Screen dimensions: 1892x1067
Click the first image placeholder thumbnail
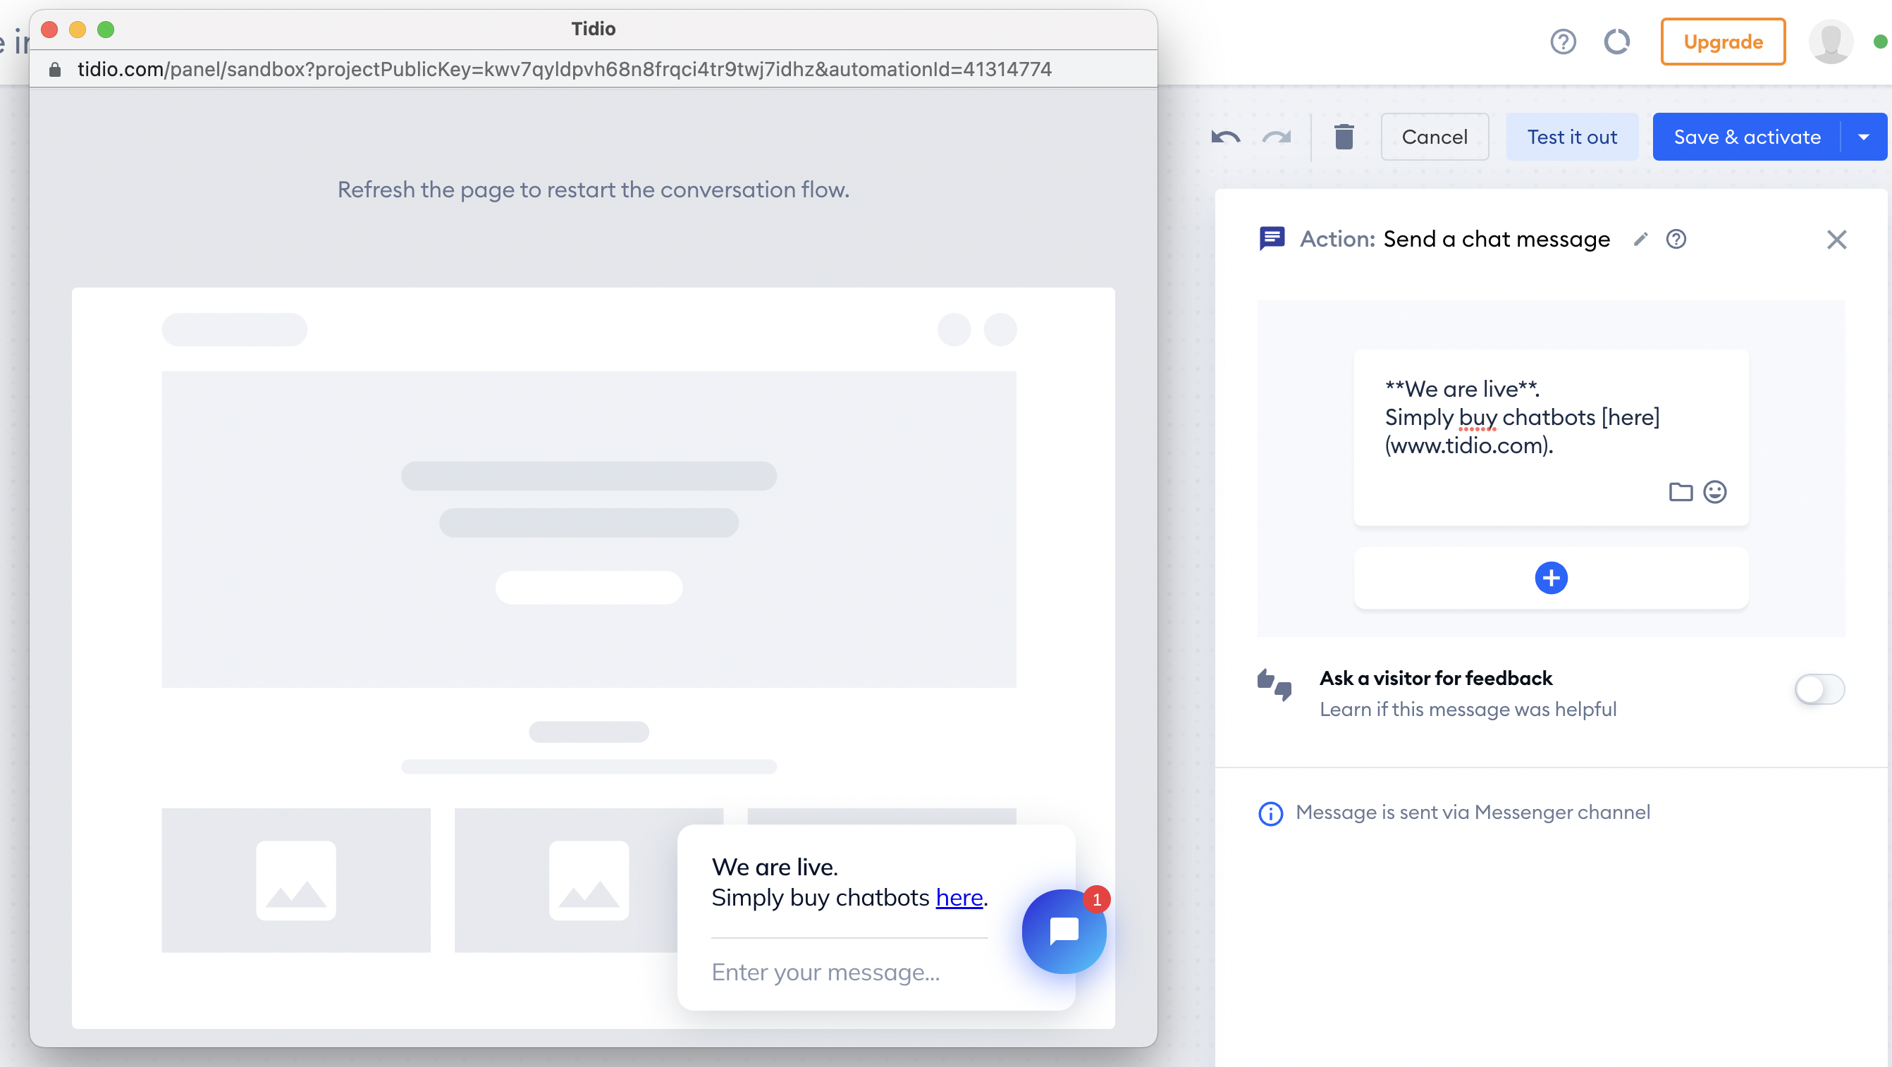coord(295,880)
